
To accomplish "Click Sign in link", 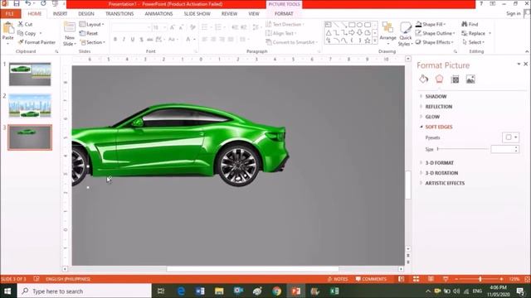I will coord(514,13).
